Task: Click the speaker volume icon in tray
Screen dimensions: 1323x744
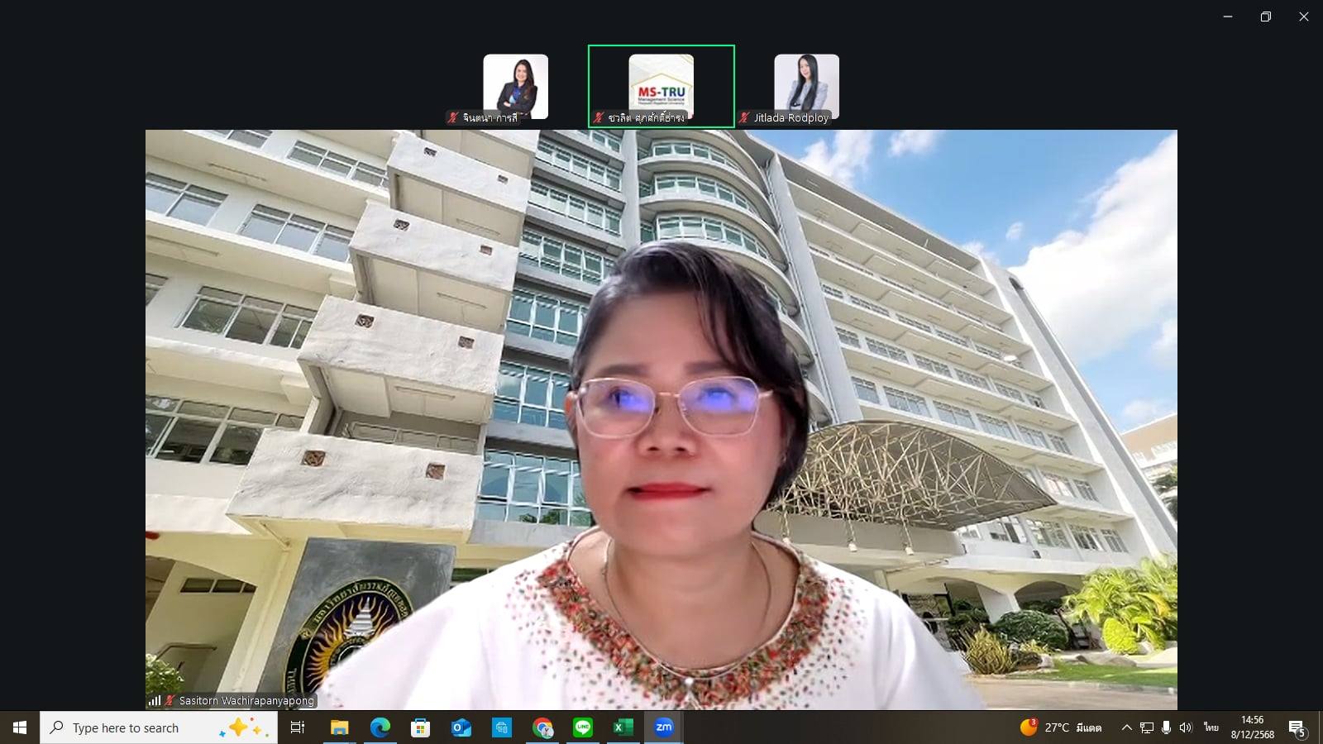Action: pos(1186,727)
